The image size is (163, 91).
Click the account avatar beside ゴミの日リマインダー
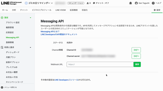(26, 3)
